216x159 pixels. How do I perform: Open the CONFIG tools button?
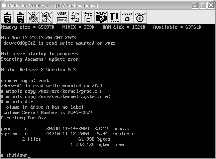tap(114, 17)
